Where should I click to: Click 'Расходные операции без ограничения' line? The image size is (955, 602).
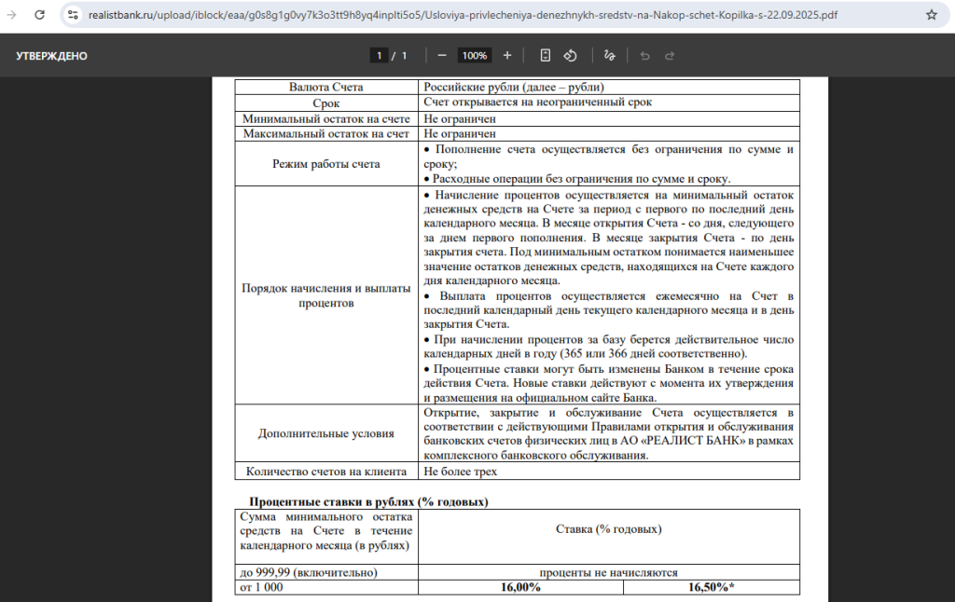click(x=576, y=179)
